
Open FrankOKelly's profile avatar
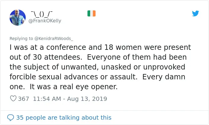click(18, 18)
